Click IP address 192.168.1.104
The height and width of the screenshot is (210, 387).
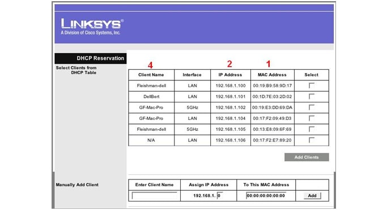click(x=231, y=118)
